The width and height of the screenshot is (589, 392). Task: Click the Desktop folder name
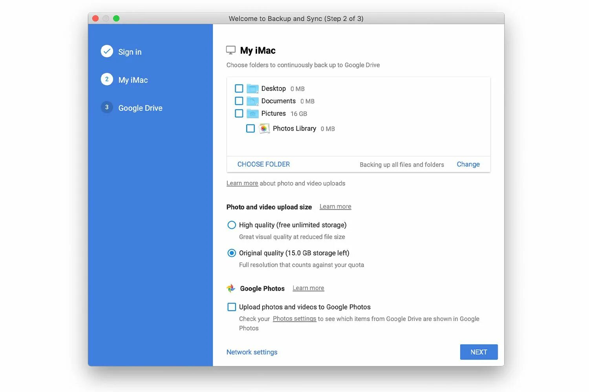coord(274,89)
